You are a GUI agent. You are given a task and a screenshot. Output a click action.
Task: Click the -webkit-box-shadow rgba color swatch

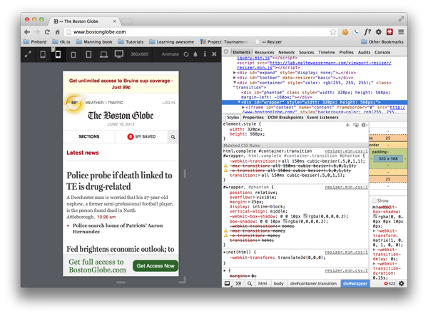(x=305, y=216)
